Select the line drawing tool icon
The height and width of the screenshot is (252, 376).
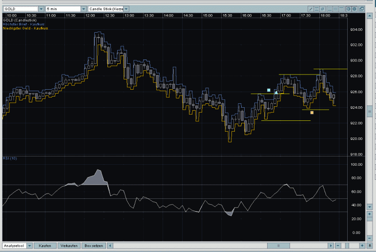[311, 9]
